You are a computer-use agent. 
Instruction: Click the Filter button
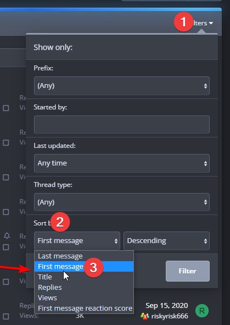[188, 271]
